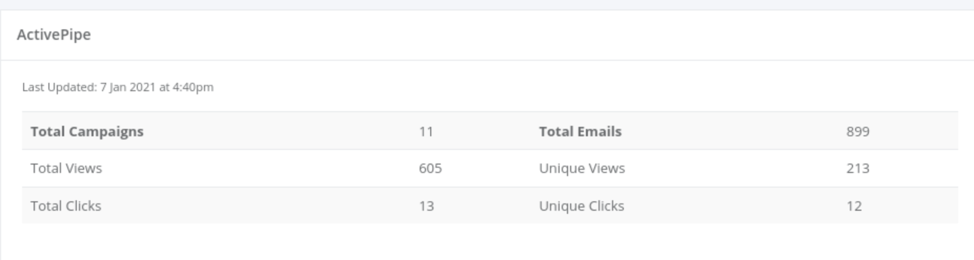974x260 pixels.
Task: Click the Unique Clicks label
Action: pyautogui.click(x=581, y=206)
